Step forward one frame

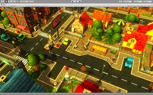(80, 2)
